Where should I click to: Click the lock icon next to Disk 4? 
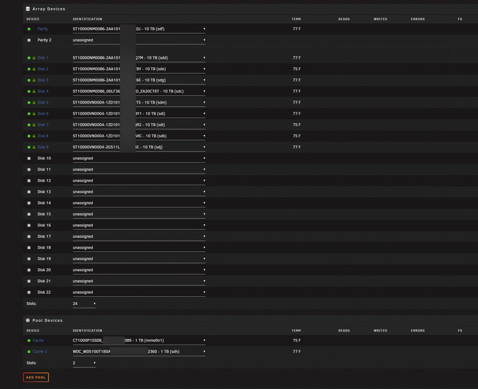34,91
